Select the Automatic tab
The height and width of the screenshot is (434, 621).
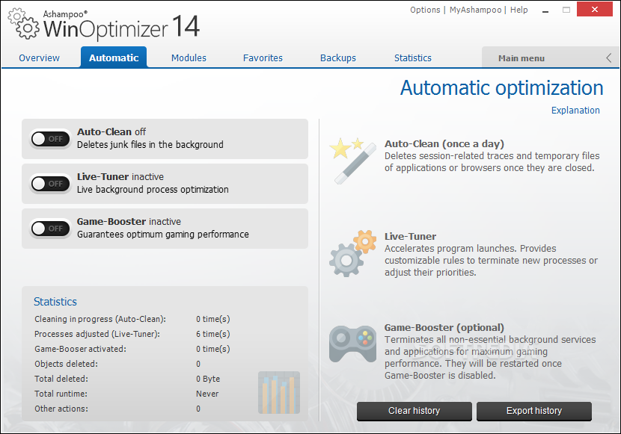pos(114,58)
